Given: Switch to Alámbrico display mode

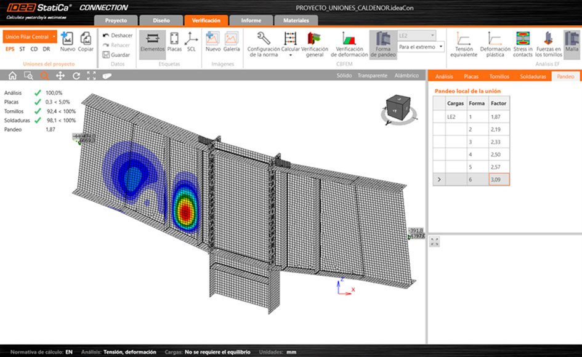Looking at the screenshot, I should 406,75.
